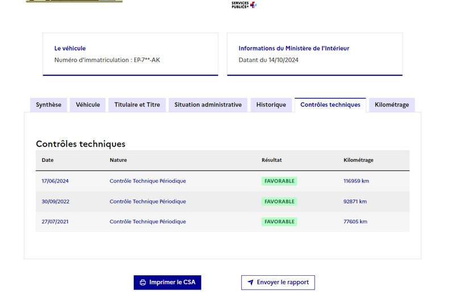Image resolution: width=455 pixels, height=306 pixels.
Task: Go to the Historique tab
Action: 271,105
